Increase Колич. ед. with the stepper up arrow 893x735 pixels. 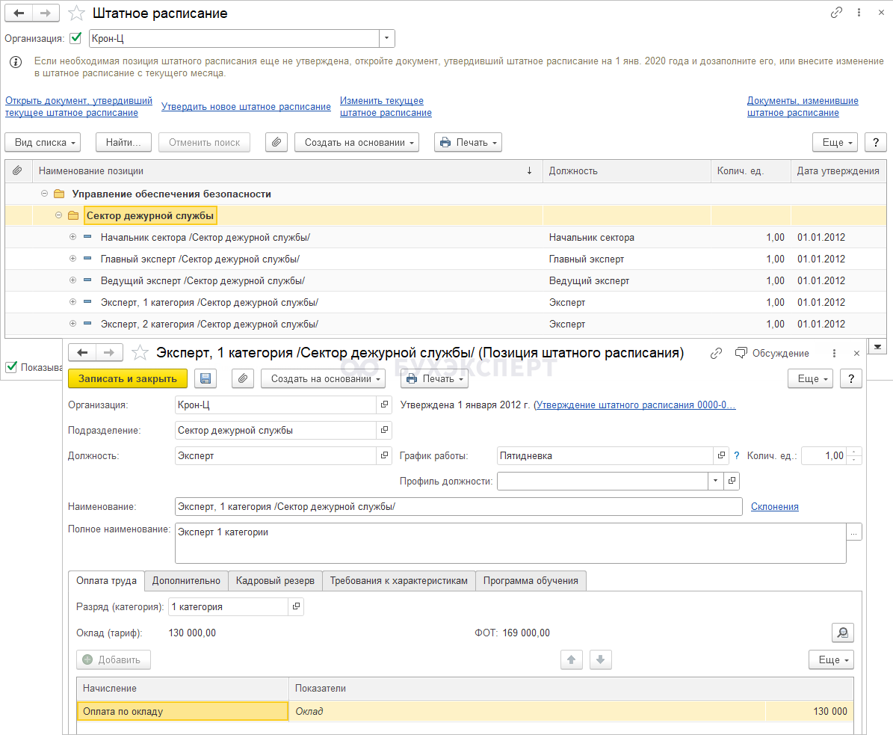point(855,452)
